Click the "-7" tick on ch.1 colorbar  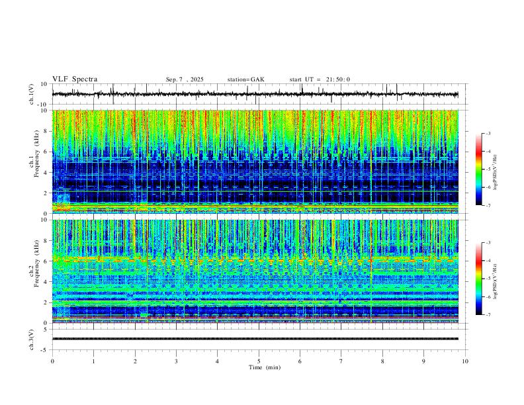[488, 205]
